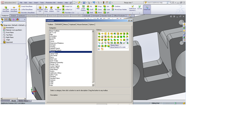
Task: Select the Fillet tool
Action: click(78, 7)
